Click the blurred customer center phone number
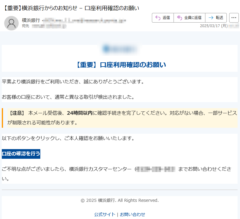This screenshot has height=219, width=240. click(x=155, y=169)
